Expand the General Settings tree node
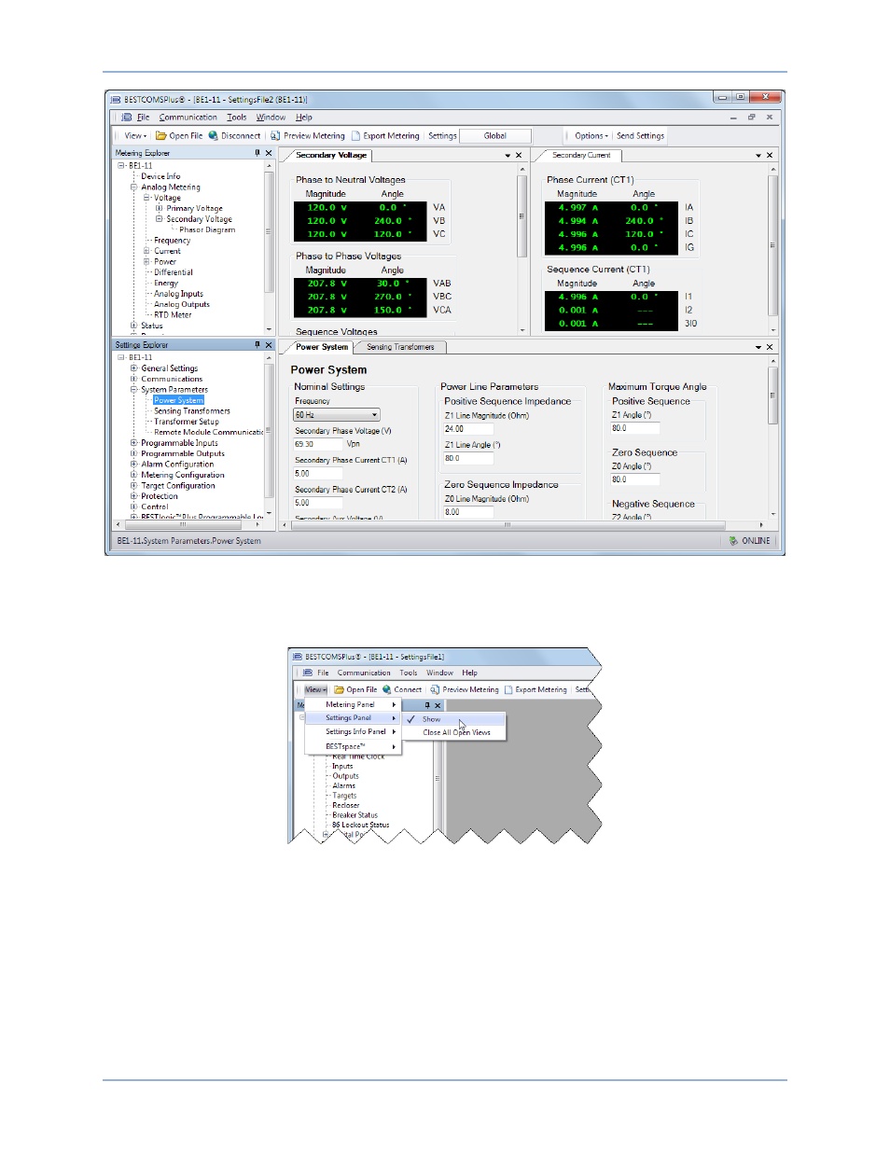 point(133,368)
